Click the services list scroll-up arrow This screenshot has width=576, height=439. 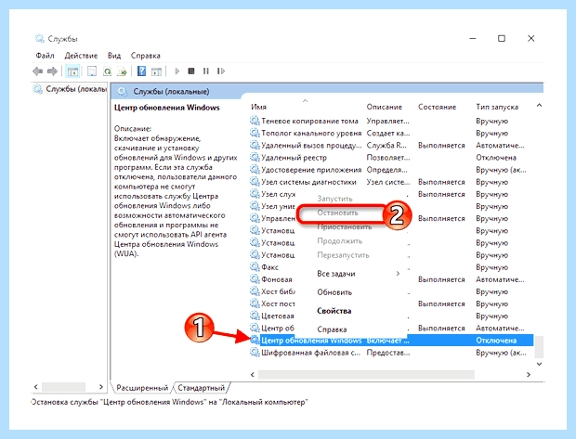(539, 106)
